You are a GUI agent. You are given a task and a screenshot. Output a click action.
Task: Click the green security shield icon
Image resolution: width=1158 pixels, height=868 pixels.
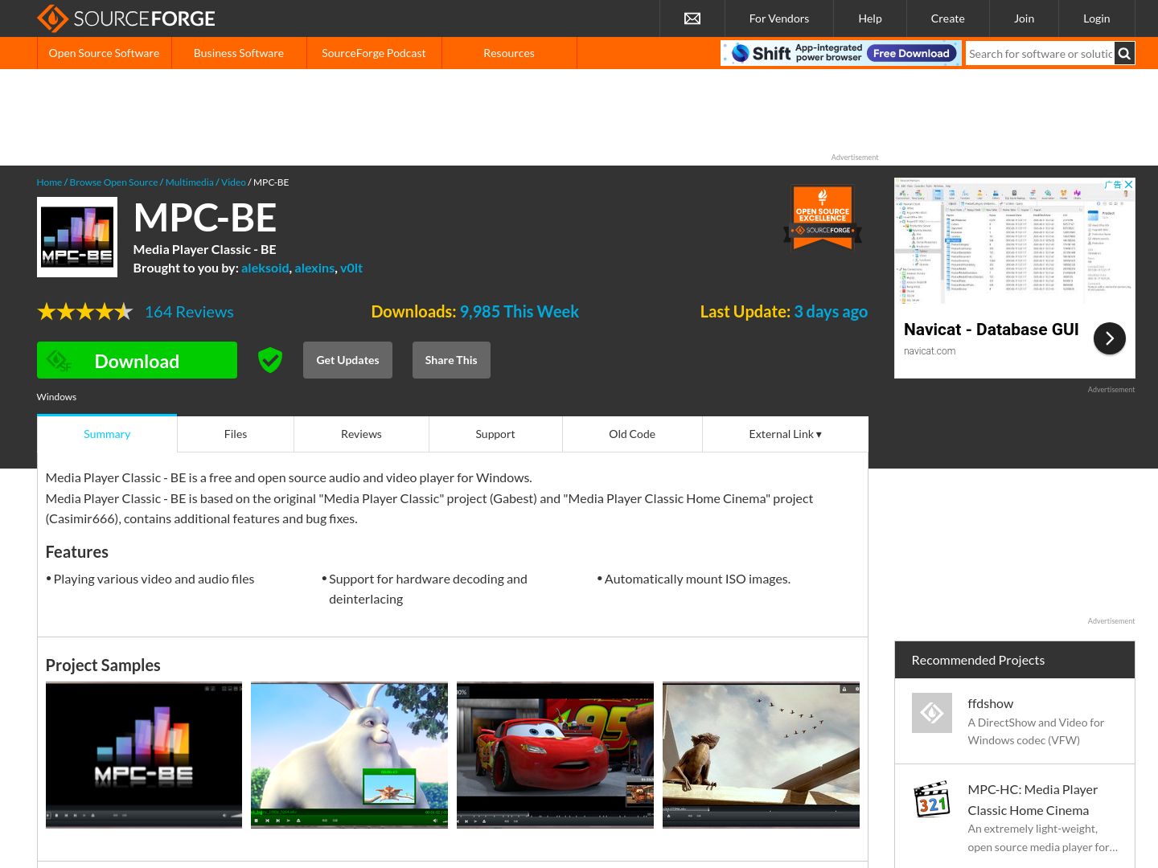point(270,360)
